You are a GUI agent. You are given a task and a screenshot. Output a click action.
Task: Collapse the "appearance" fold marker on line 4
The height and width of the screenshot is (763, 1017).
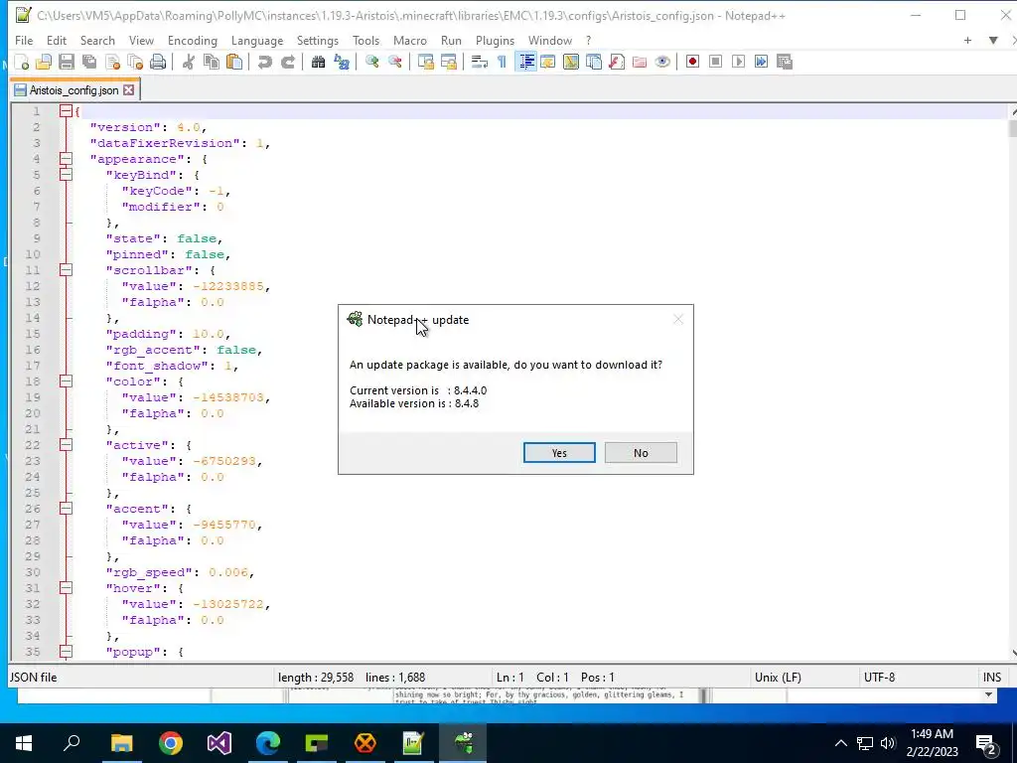(66, 159)
